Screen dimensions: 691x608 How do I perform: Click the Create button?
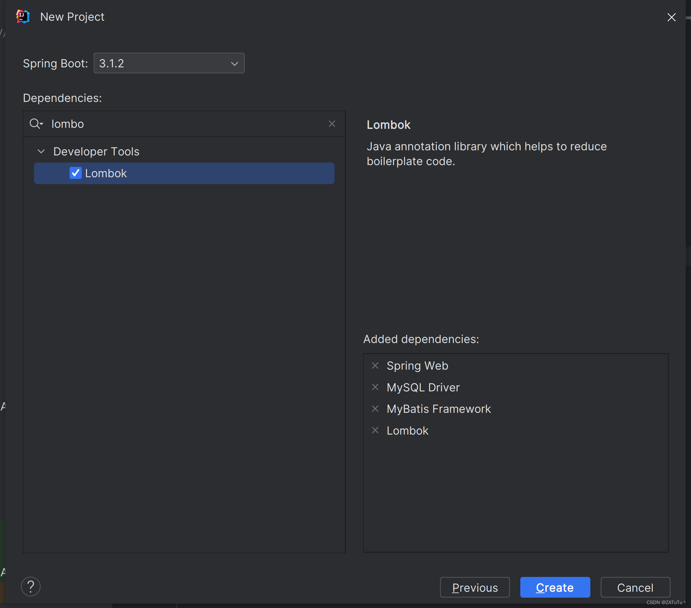555,587
